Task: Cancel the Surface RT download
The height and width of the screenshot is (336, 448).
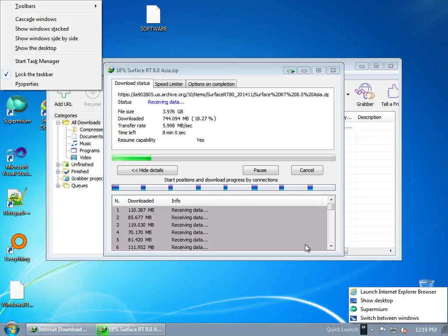Action: (x=307, y=170)
